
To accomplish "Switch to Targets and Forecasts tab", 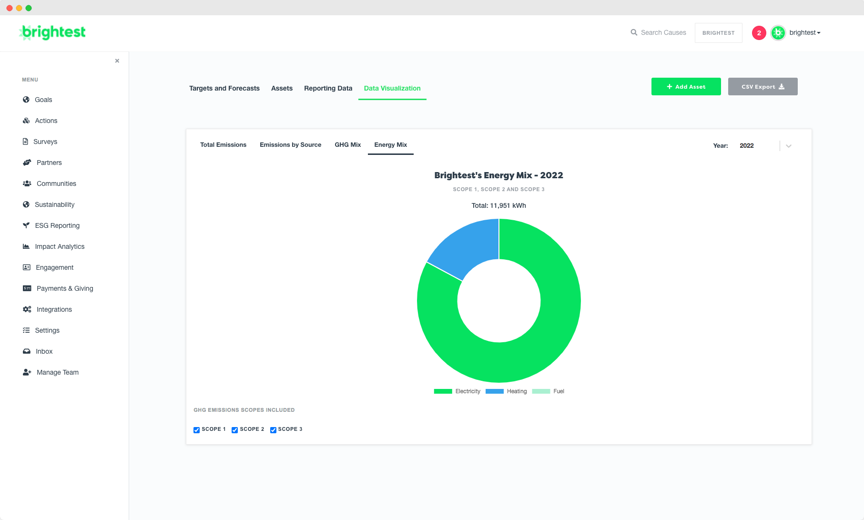I will click(224, 88).
